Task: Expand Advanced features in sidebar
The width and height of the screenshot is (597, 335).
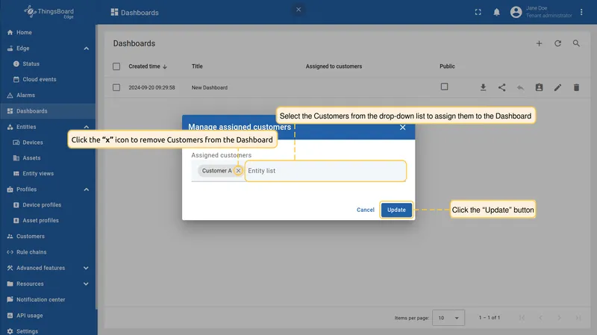Action: tap(86, 268)
